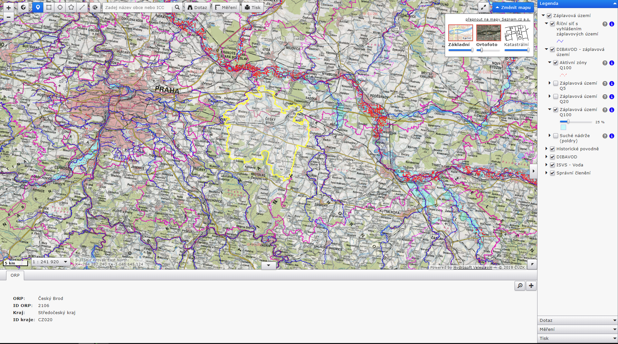The width and height of the screenshot is (618, 344).
Task: Open help for Záplavová území Q5
Action: [x=605, y=83]
